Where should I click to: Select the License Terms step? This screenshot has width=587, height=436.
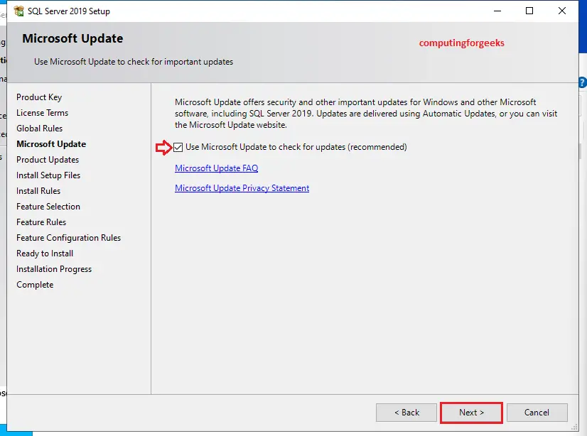point(43,113)
